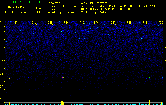166x105 pixels.
Task: Click the 1741 time marker
Action: click(18, 23)
